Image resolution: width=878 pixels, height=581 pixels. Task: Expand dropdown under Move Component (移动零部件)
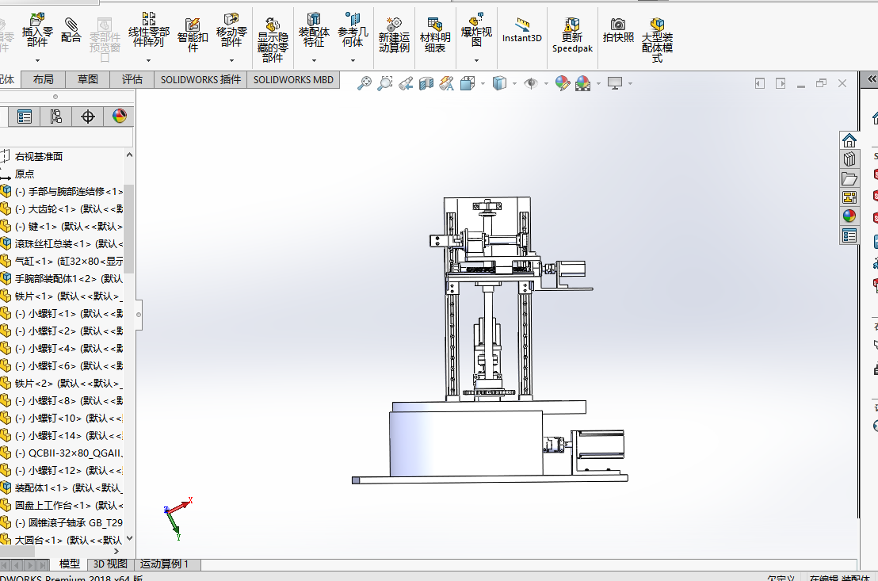click(x=231, y=60)
